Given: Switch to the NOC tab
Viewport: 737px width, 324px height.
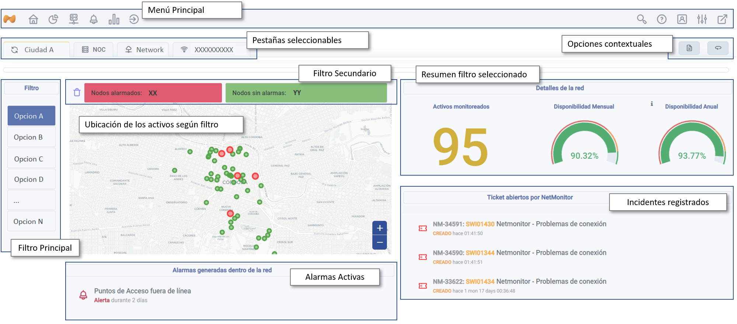Looking at the screenshot, I should pos(94,50).
